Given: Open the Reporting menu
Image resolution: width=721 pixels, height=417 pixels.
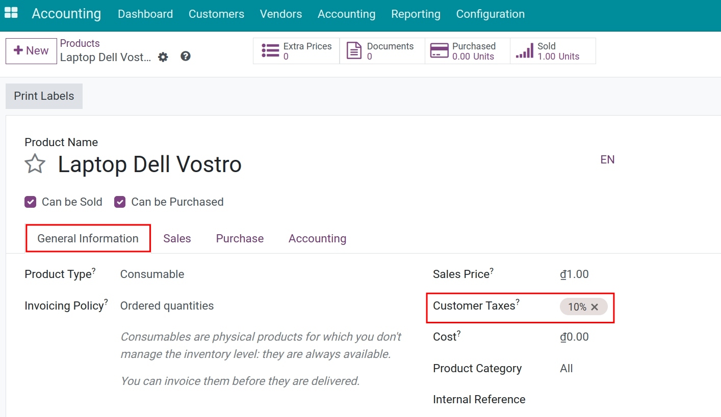Looking at the screenshot, I should click(416, 14).
